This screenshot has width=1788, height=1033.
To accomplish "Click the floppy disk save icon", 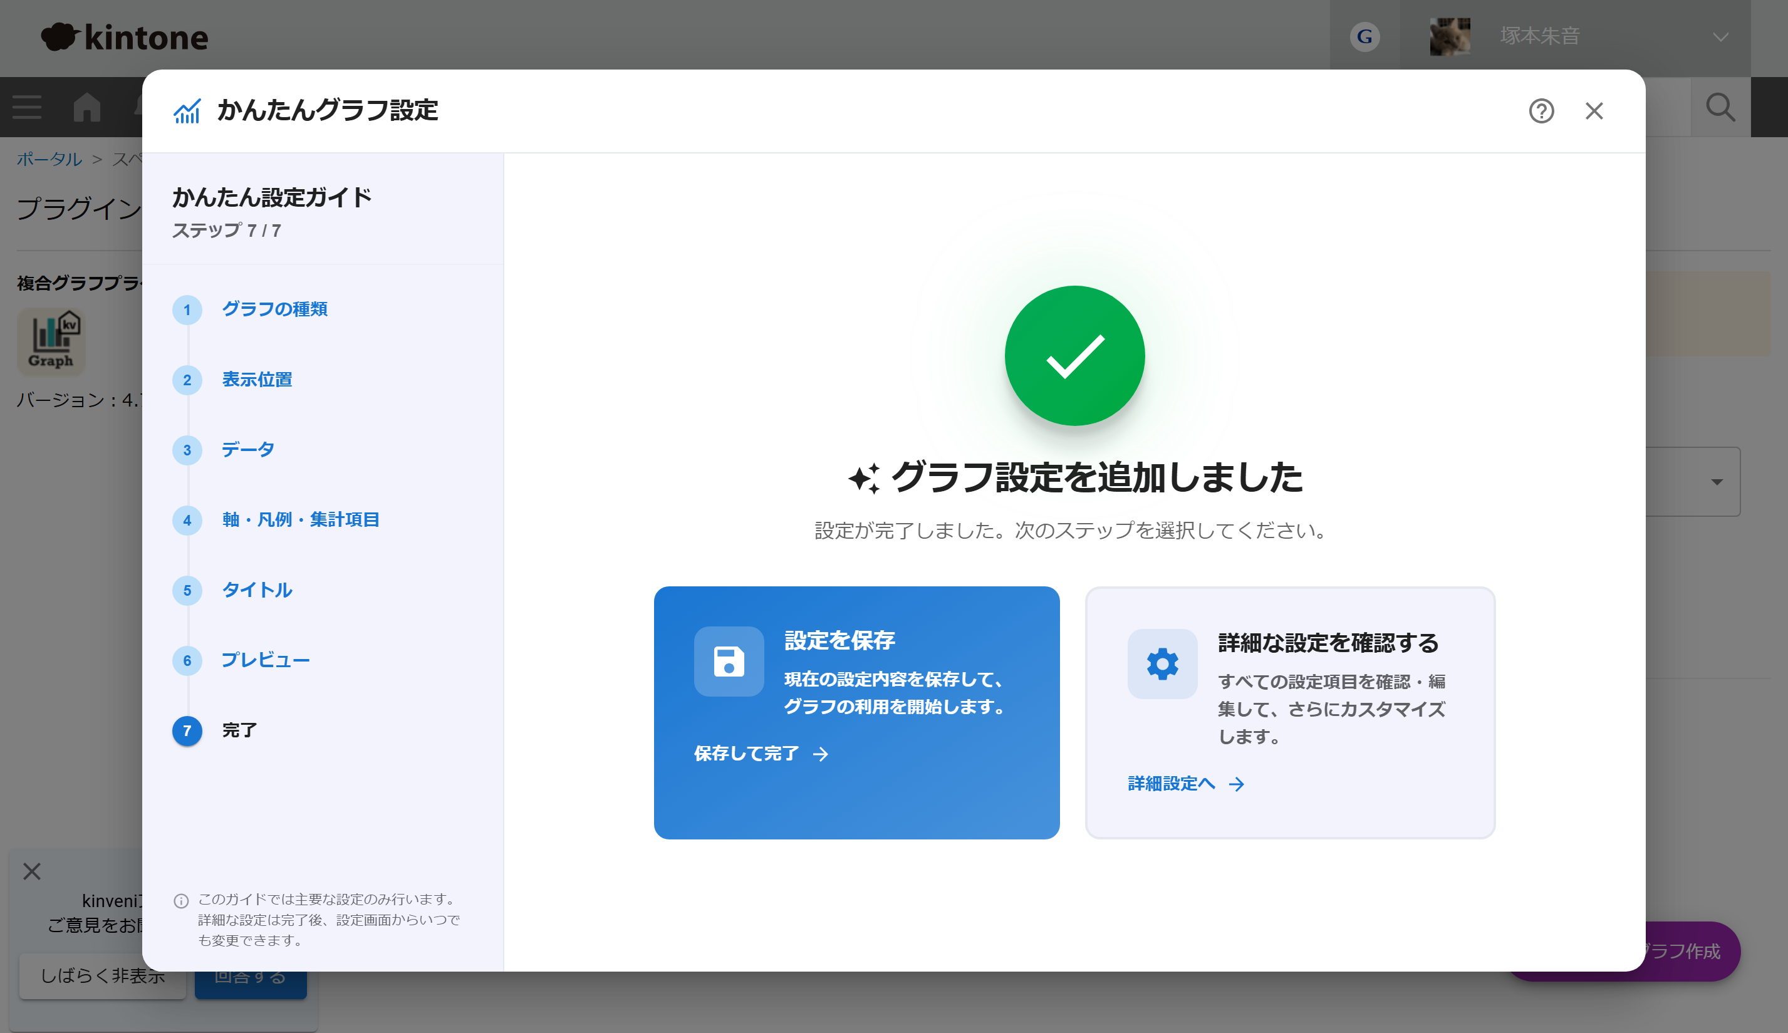I will pyautogui.click(x=729, y=662).
